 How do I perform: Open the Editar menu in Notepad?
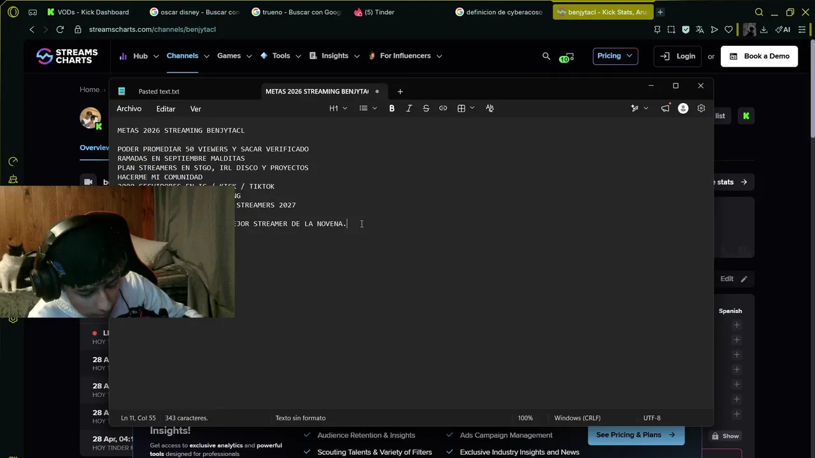click(x=166, y=109)
